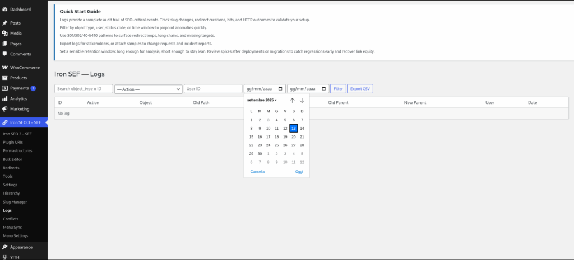Select day 25 in the calendar
Viewport: 574px width, 260px height.
[x=276, y=145]
